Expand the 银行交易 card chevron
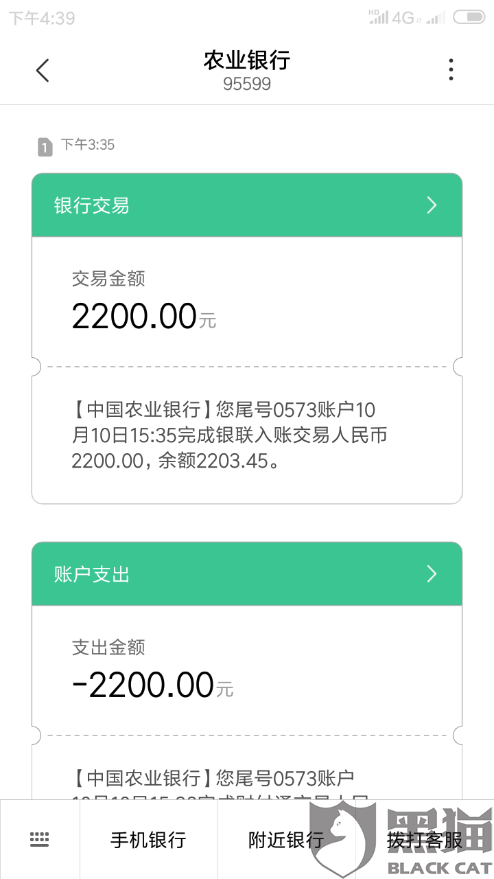 [432, 205]
